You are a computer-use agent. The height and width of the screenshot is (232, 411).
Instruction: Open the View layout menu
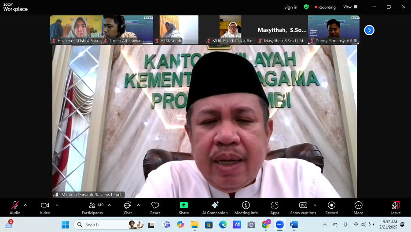click(350, 7)
